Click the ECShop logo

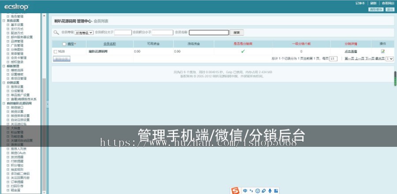pos(16,7)
